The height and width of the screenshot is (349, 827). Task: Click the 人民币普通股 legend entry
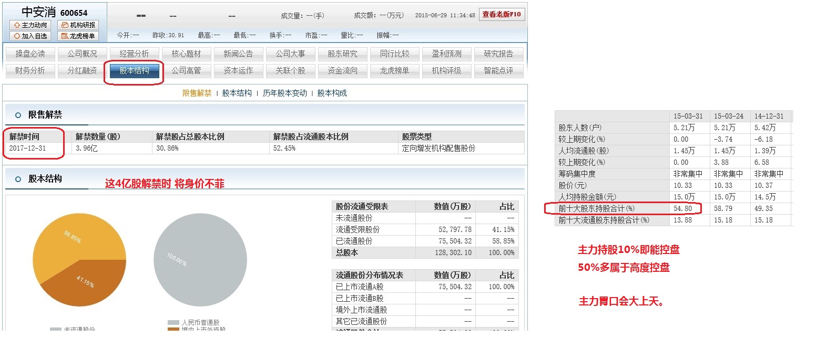pos(194,322)
